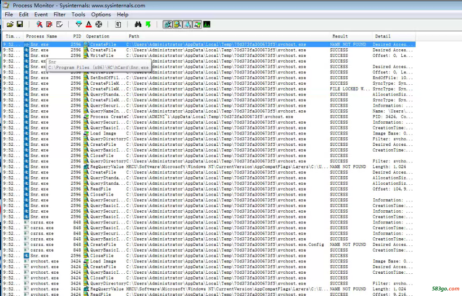Viewport: 462px width, 296px height.
Task: Open the Edit menu
Action: (24, 14)
